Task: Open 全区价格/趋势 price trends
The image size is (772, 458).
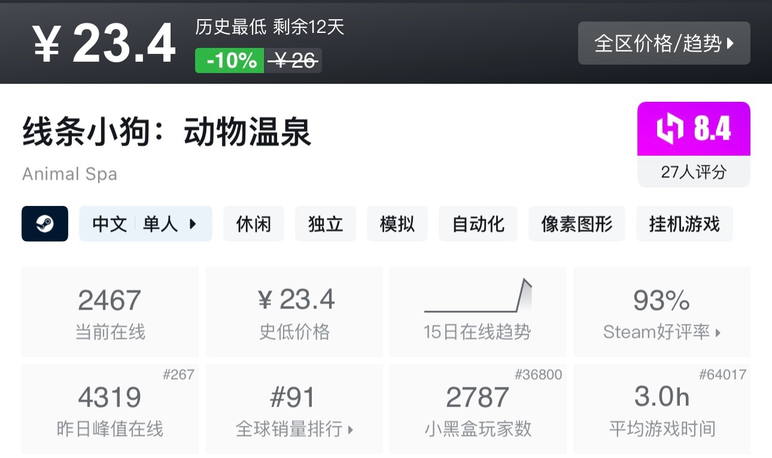Action: [664, 43]
